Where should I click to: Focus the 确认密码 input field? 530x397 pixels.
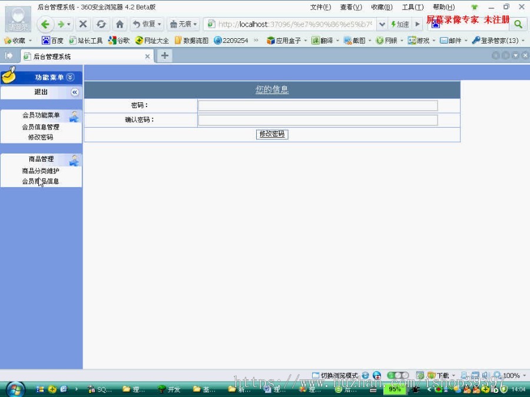pos(318,120)
